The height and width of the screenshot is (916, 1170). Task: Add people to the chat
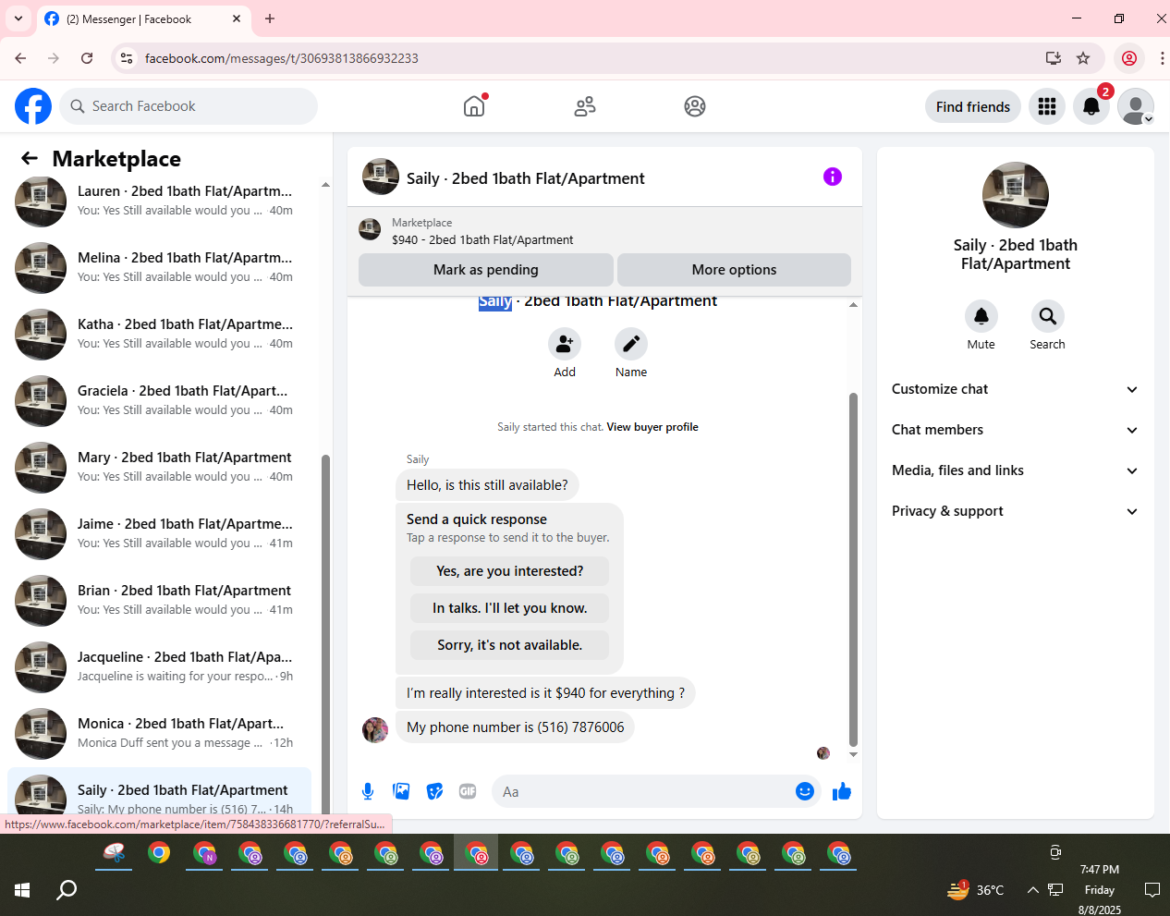coord(565,344)
